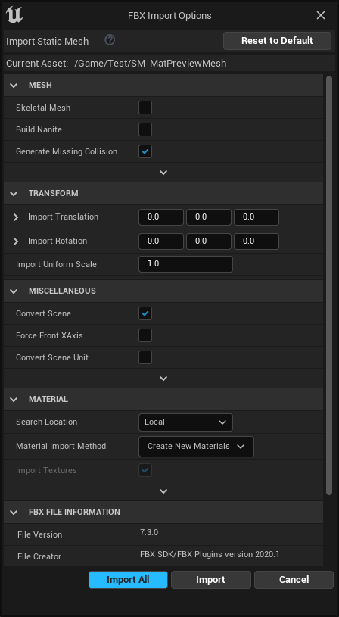
Task: Uncheck Generate Missing Collision
Action: tap(145, 151)
